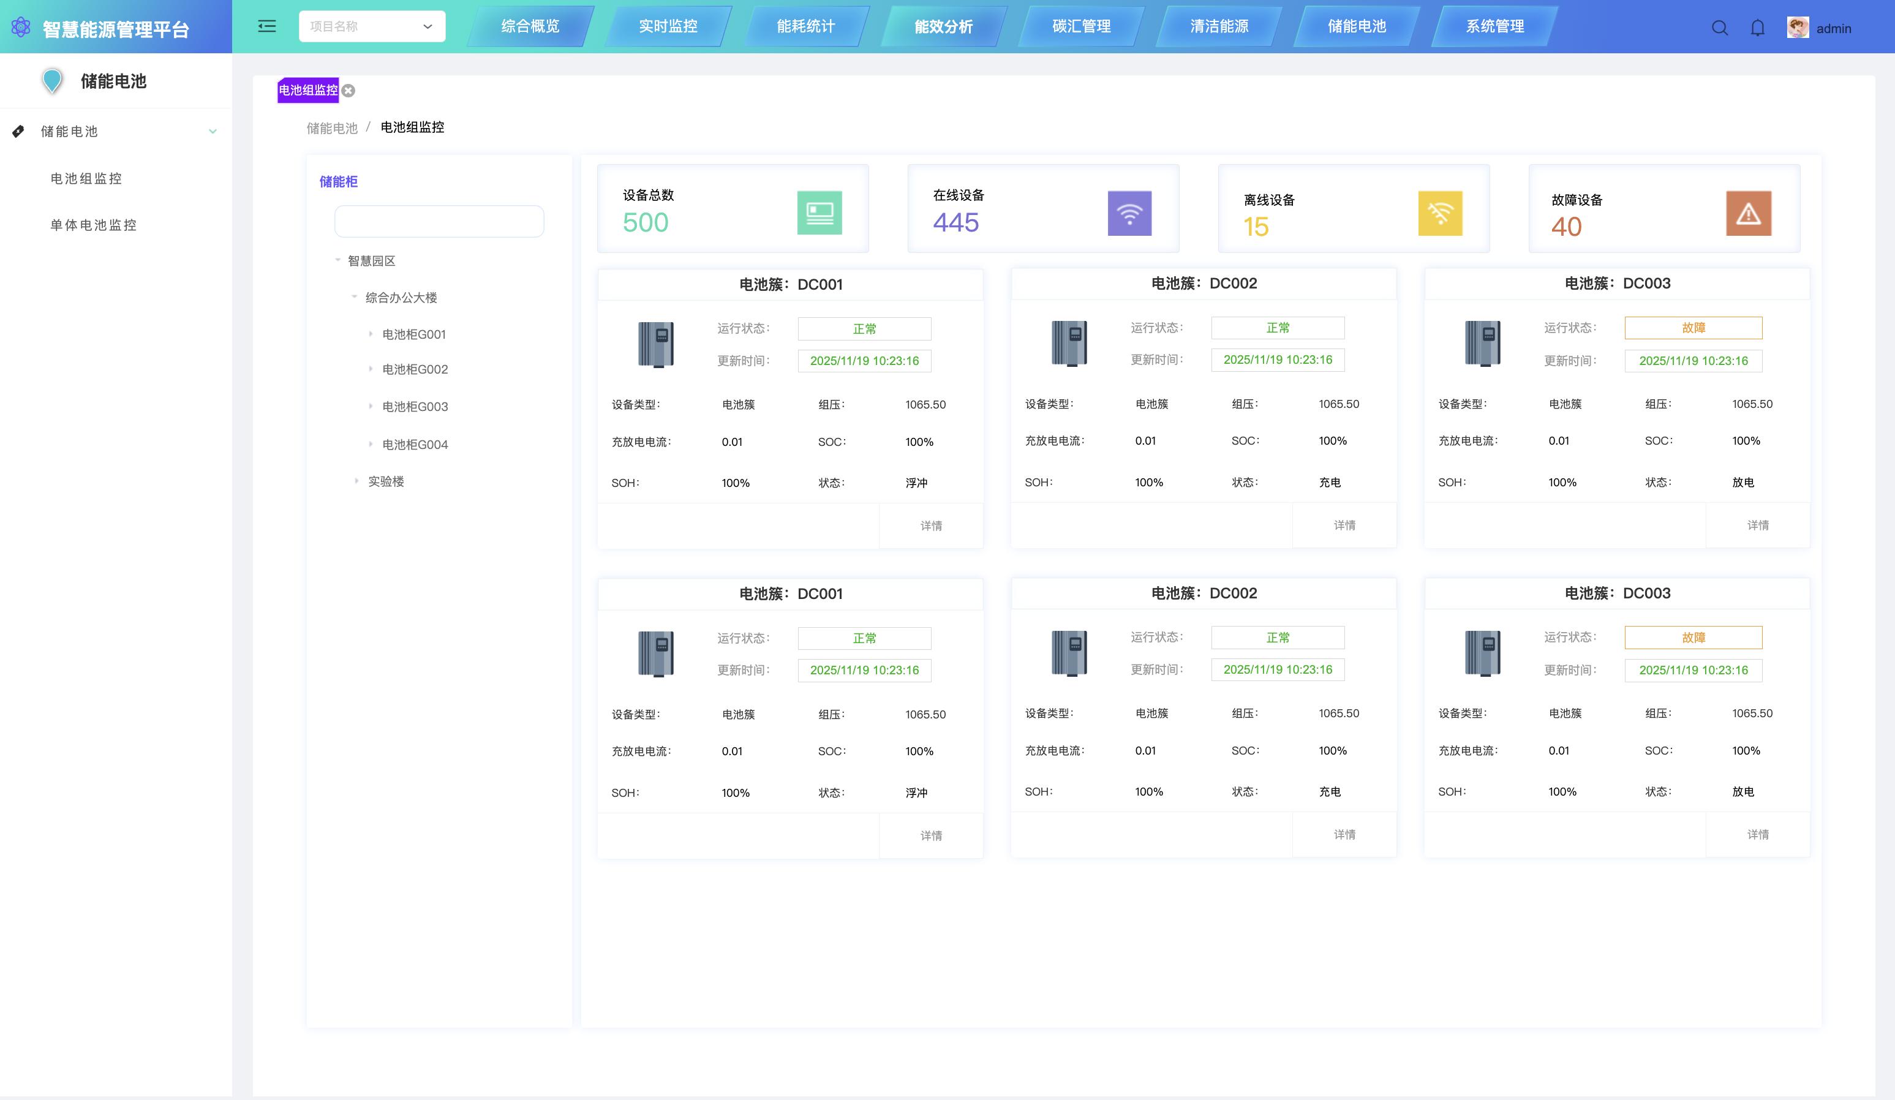Go to 单体电池监控 in the sidebar

(x=93, y=225)
